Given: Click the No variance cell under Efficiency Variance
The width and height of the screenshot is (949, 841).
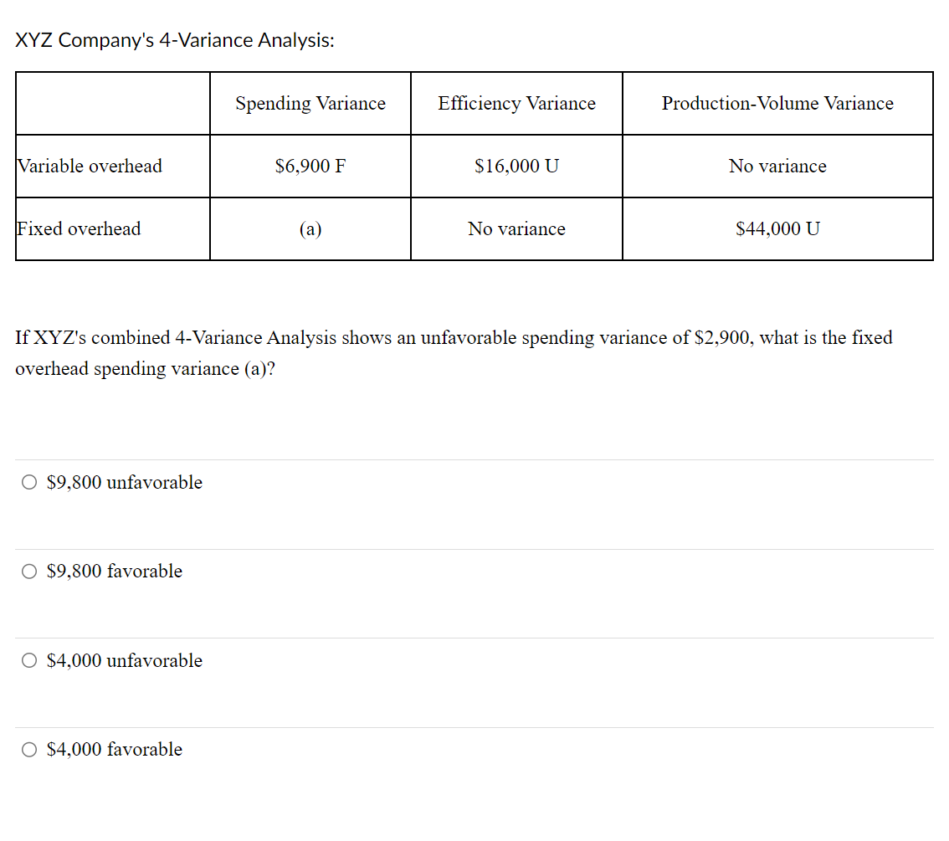Looking at the screenshot, I should [516, 228].
